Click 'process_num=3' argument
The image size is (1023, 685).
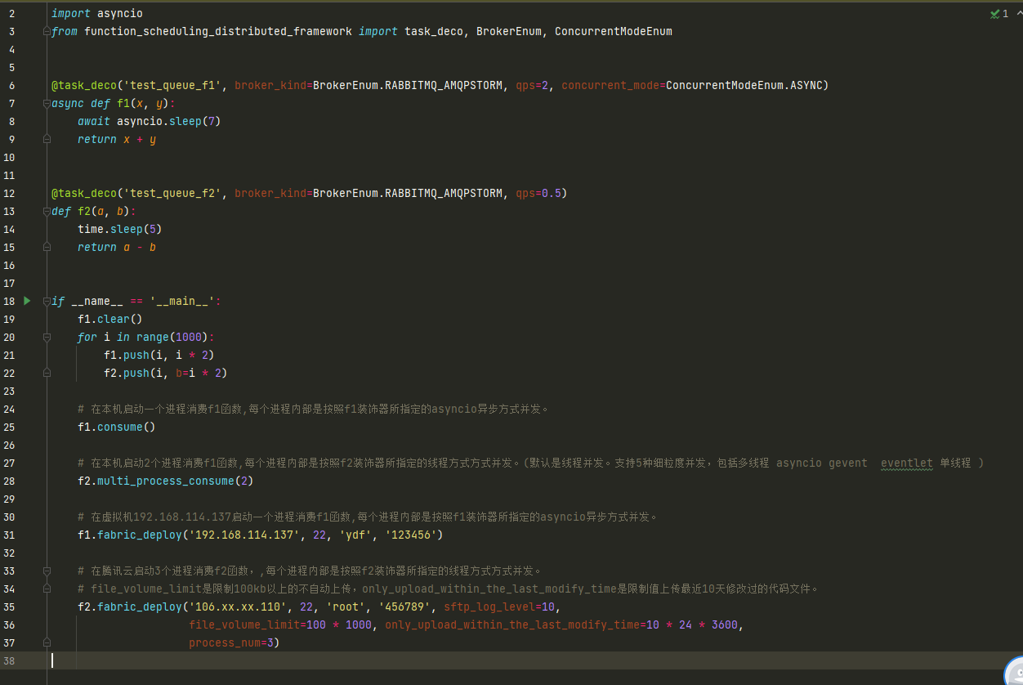(231, 642)
